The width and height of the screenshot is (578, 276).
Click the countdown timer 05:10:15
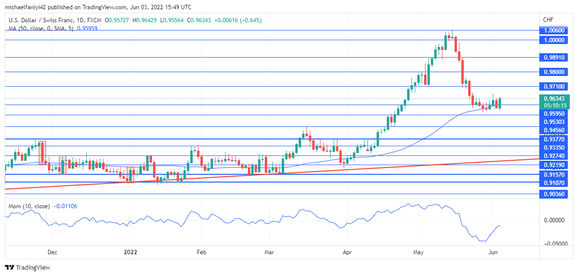pos(555,105)
